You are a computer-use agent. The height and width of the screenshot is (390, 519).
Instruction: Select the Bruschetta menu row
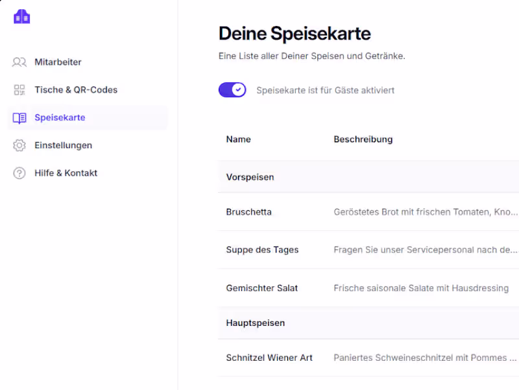pyautogui.click(x=248, y=212)
